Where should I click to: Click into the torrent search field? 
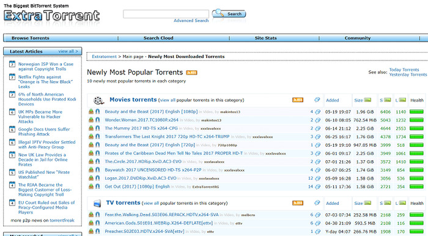166,14
